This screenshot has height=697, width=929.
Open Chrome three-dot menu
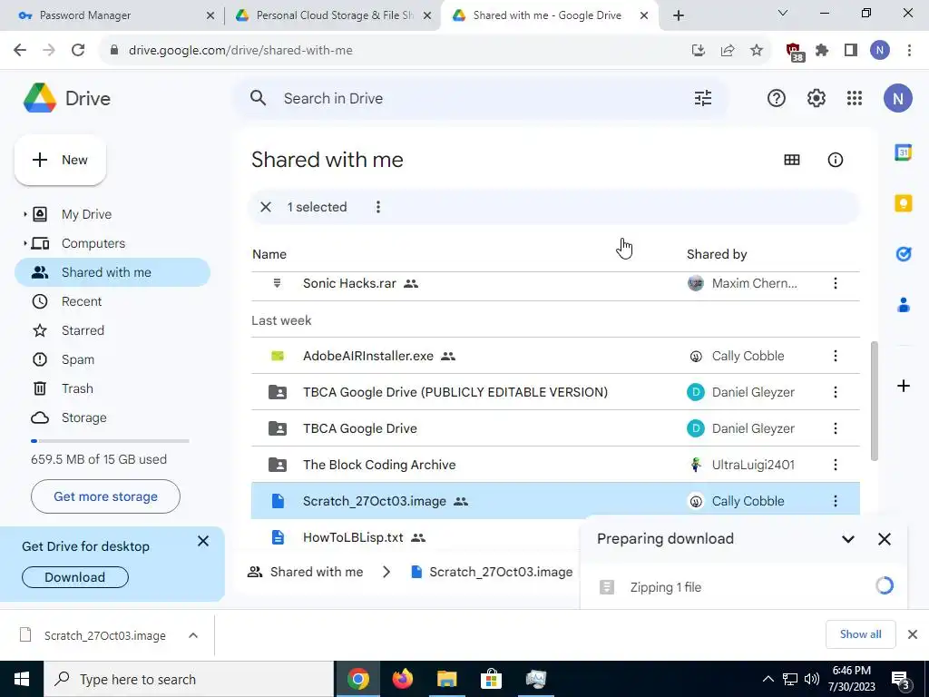tap(909, 51)
